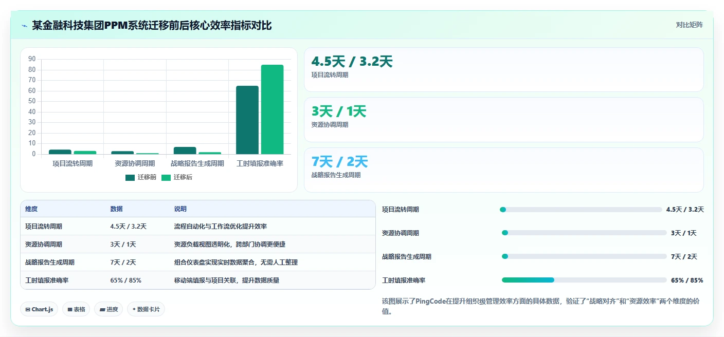Toggle the 迁移后 legend swatch
This screenshot has height=337, width=724.
(166, 177)
